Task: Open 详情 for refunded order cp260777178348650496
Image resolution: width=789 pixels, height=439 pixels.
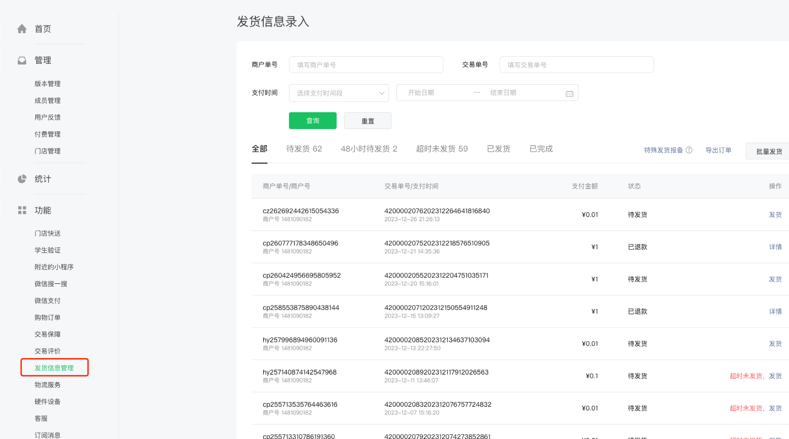Action: [775, 247]
